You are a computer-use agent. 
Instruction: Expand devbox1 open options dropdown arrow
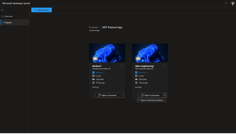tap(121, 95)
